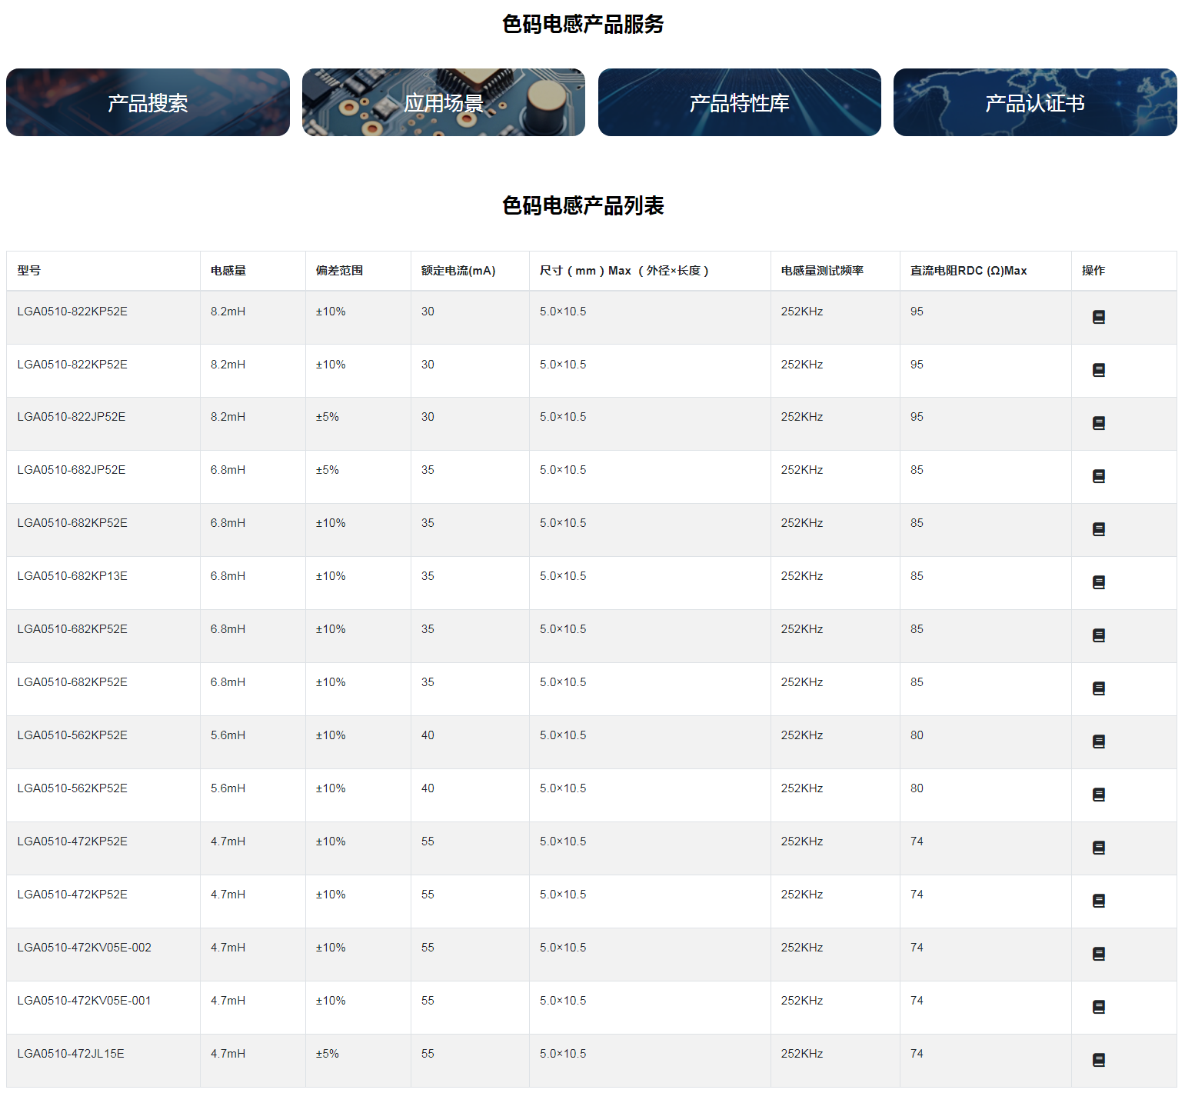Open the 产品搜索 banner

click(x=148, y=102)
